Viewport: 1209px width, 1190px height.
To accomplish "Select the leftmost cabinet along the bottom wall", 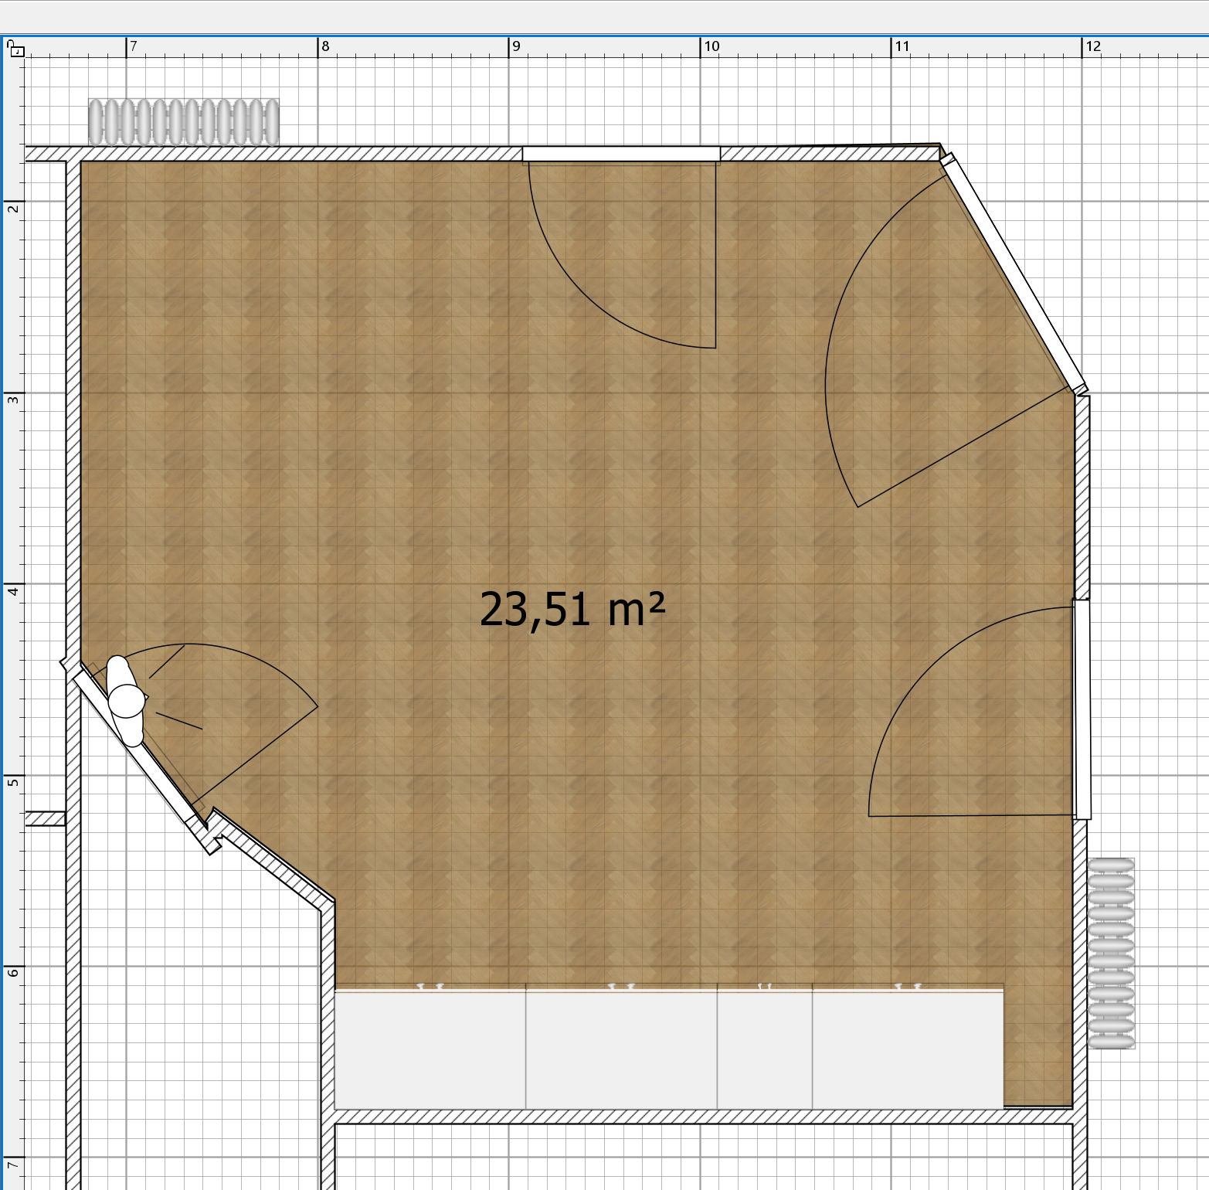I will [x=430, y=1049].
